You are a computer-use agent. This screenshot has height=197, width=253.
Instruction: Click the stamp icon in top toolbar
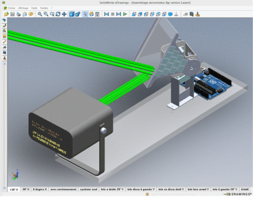[x=198, y=14]
